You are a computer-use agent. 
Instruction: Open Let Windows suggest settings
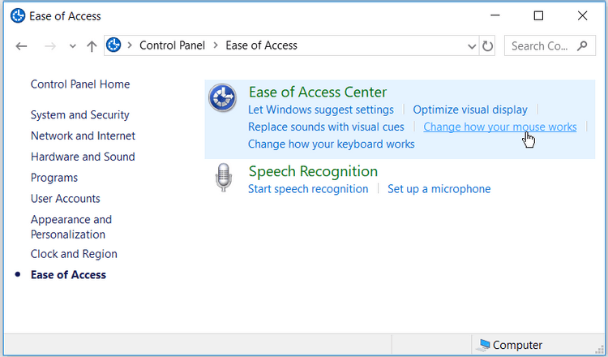[321, 110]
